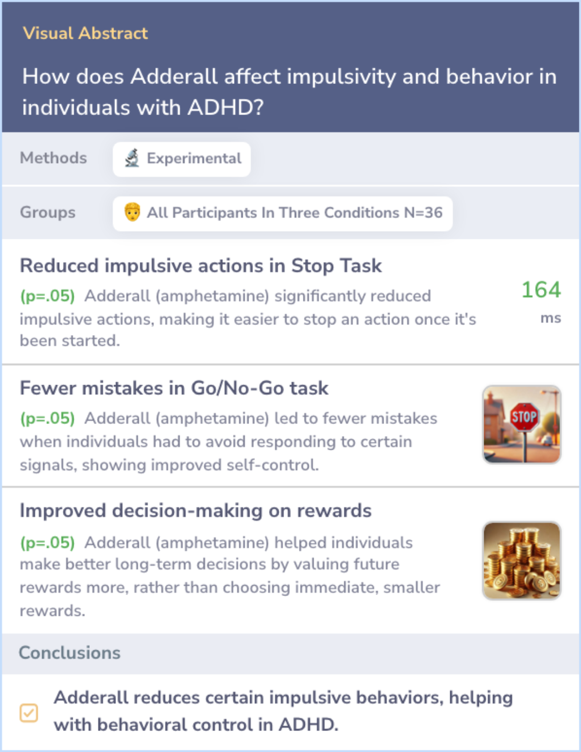581x752 pixels.
Task: Click the 164 ms statistic value
Action: (541, 301)
